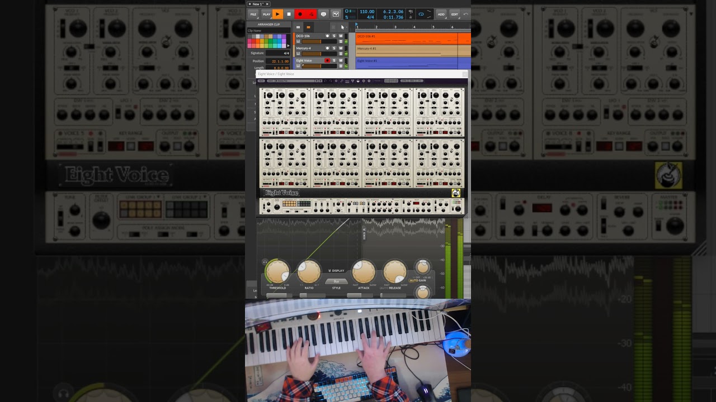Mute the DCO-106 track

[341, 36]
